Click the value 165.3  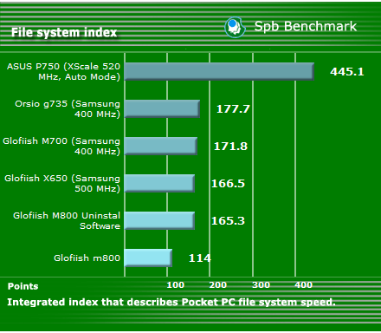point(228,221)
